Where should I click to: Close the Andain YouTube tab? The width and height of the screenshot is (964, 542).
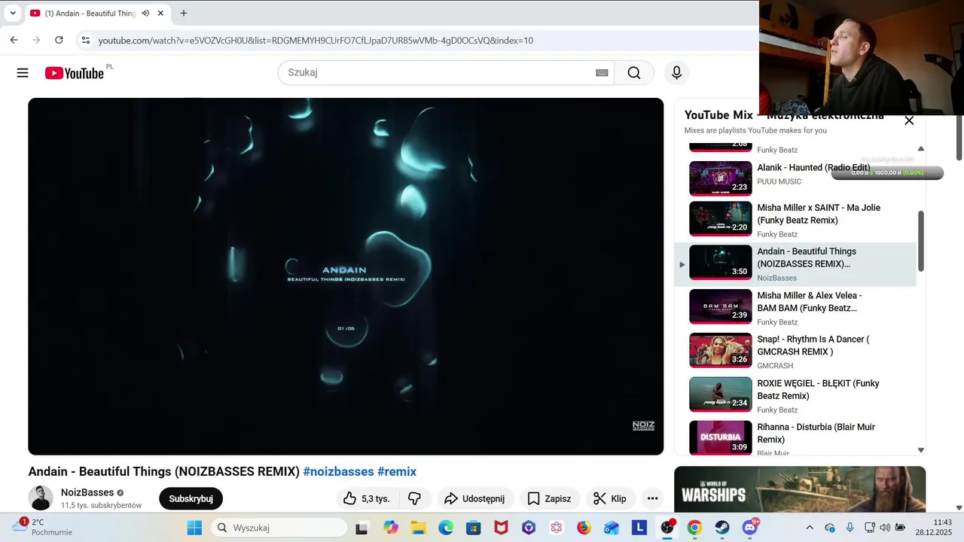160,13
